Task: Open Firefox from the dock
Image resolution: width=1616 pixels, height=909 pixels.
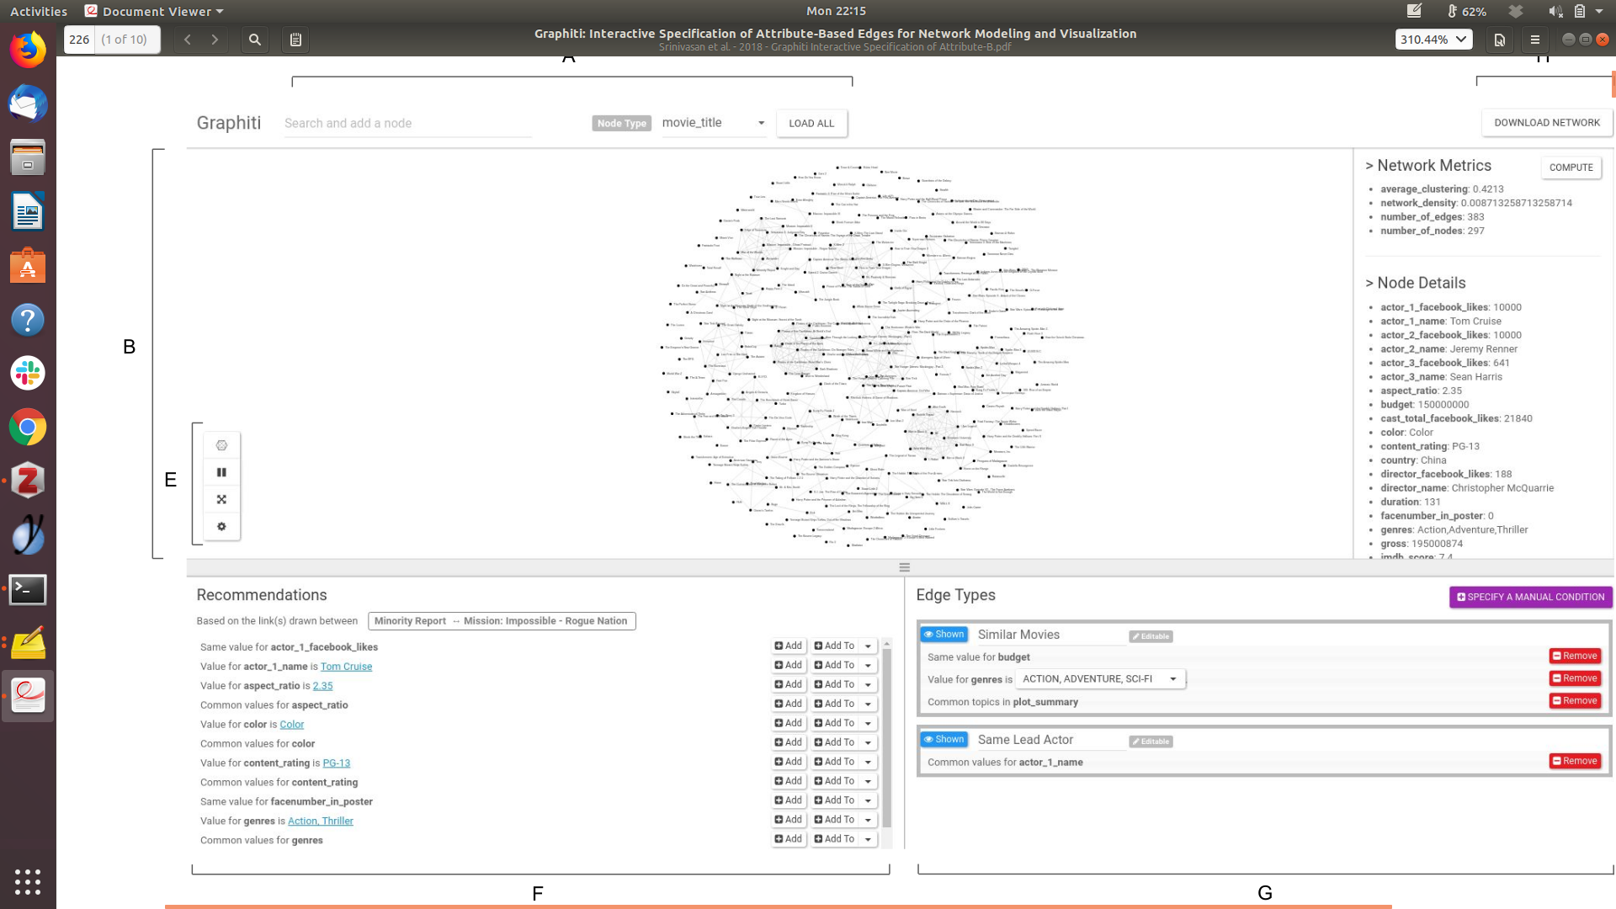Action: 28,50
